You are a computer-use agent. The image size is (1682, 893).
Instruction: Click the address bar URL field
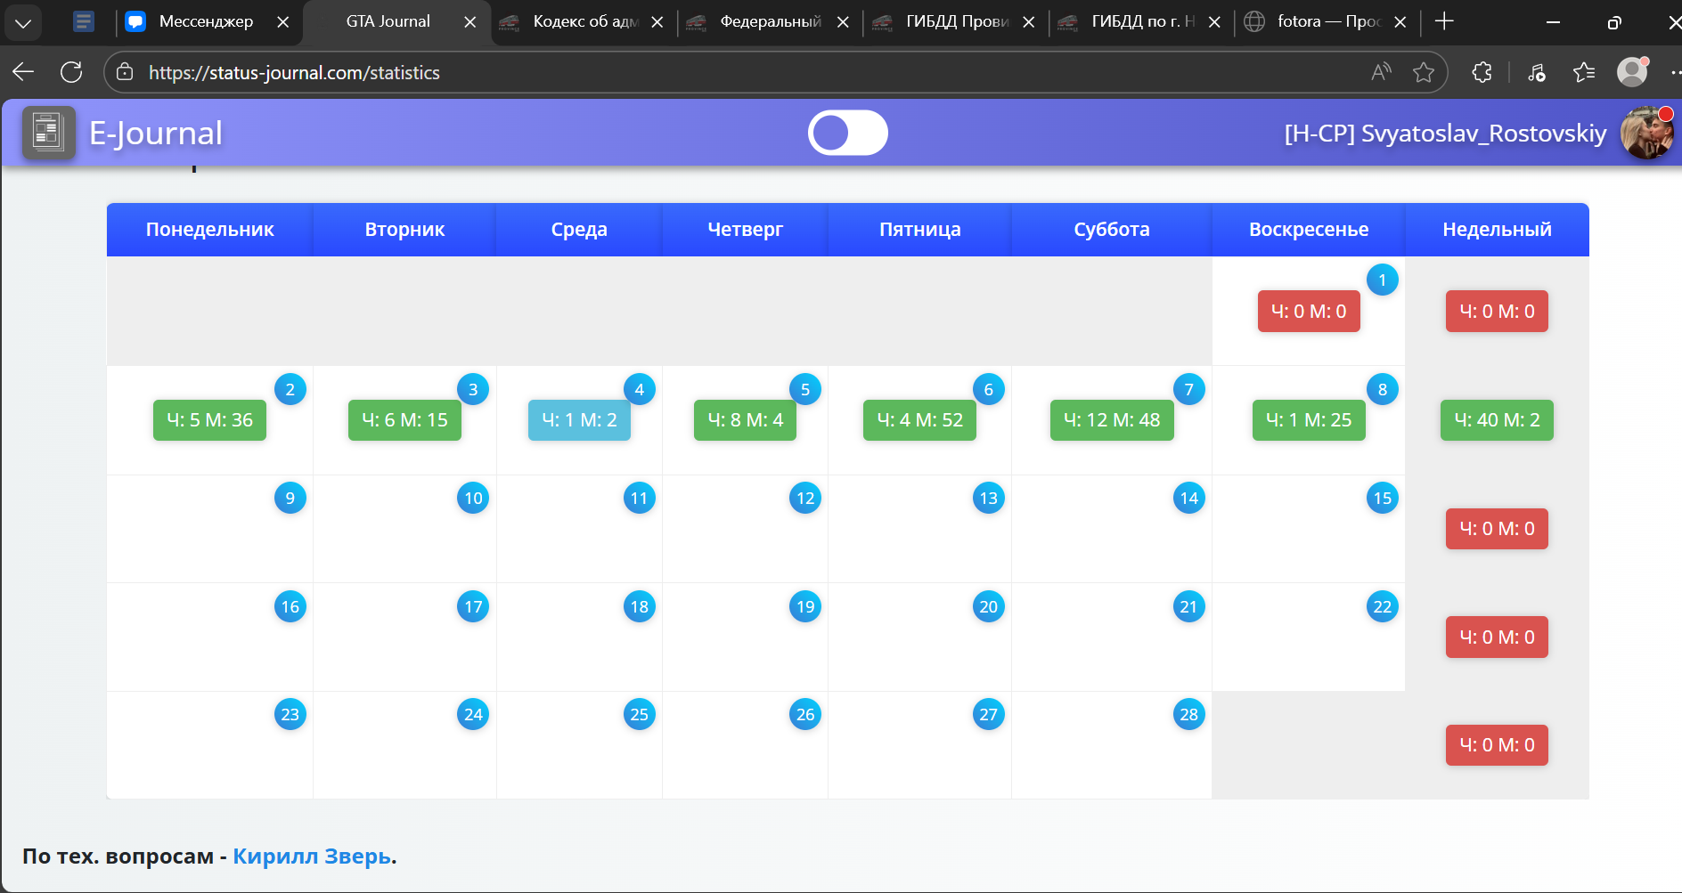click(x=713, y=72)
